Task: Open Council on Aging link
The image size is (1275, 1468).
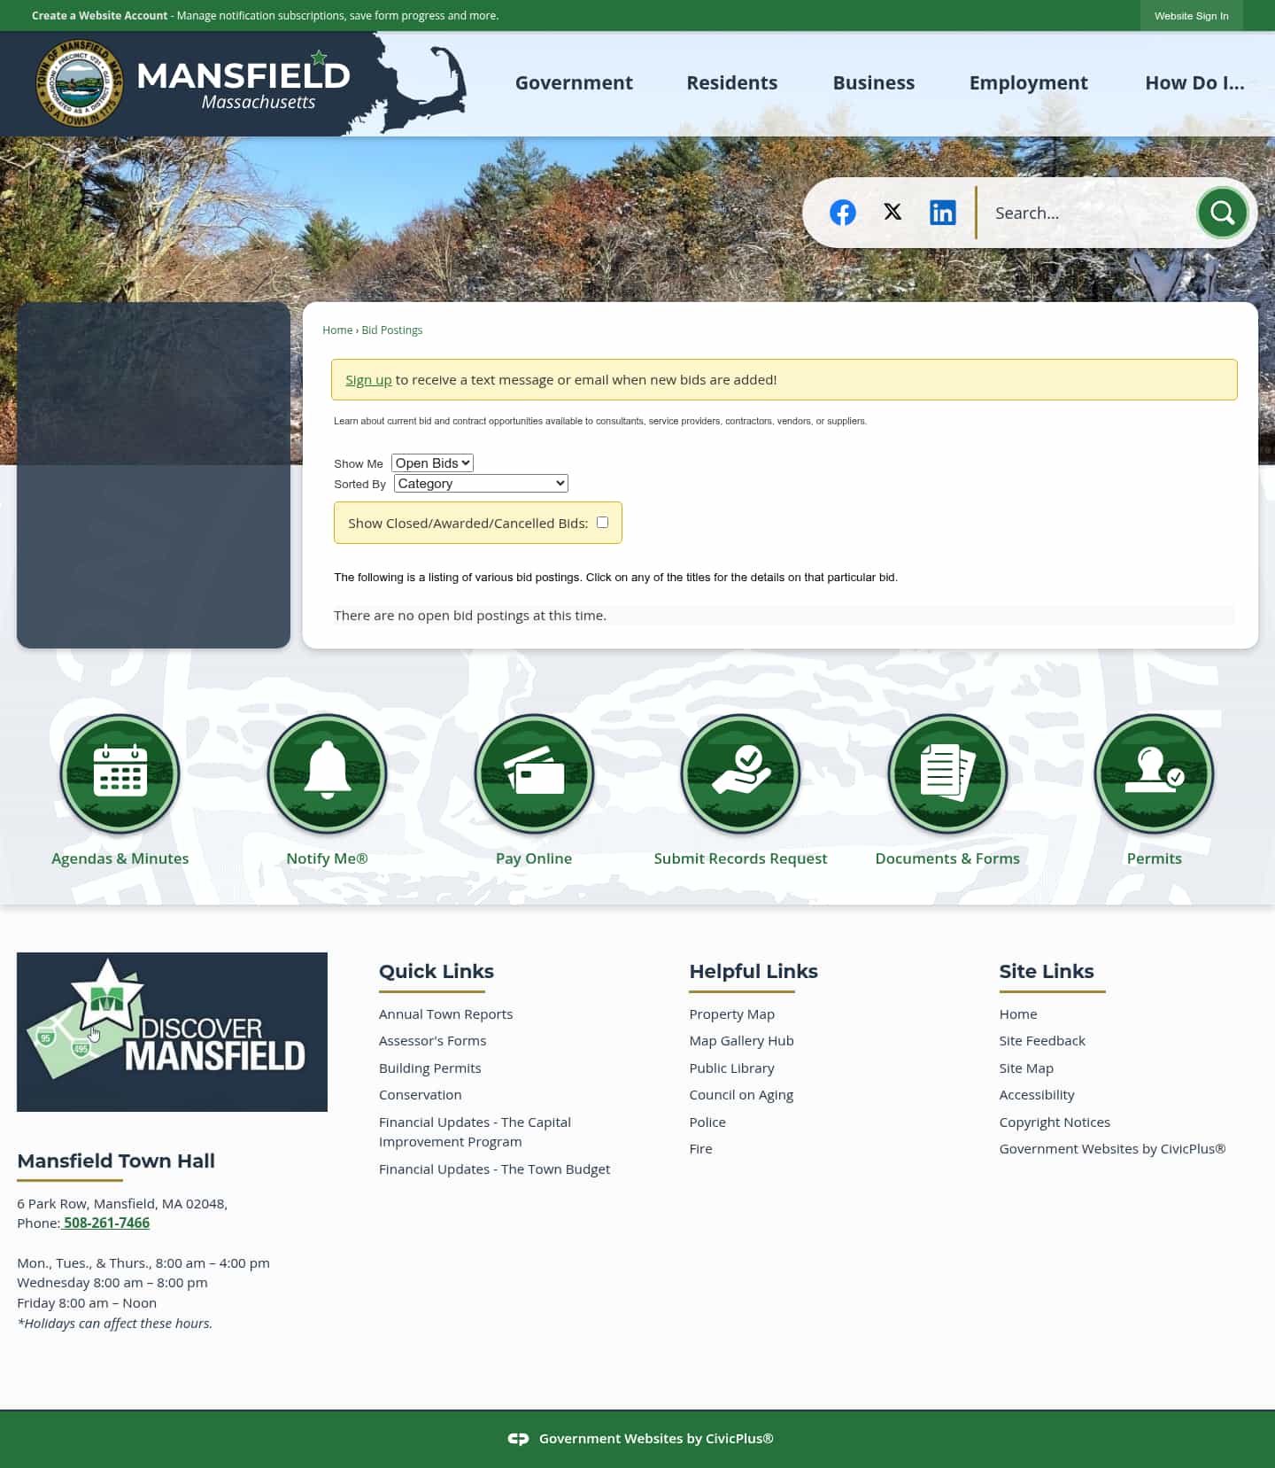Action: [741, 1094]
